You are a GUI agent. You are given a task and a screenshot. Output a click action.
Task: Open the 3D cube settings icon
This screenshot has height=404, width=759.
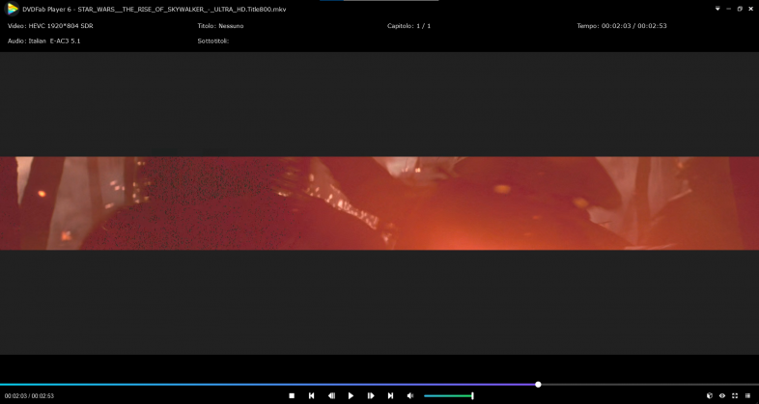coord(710,395)
